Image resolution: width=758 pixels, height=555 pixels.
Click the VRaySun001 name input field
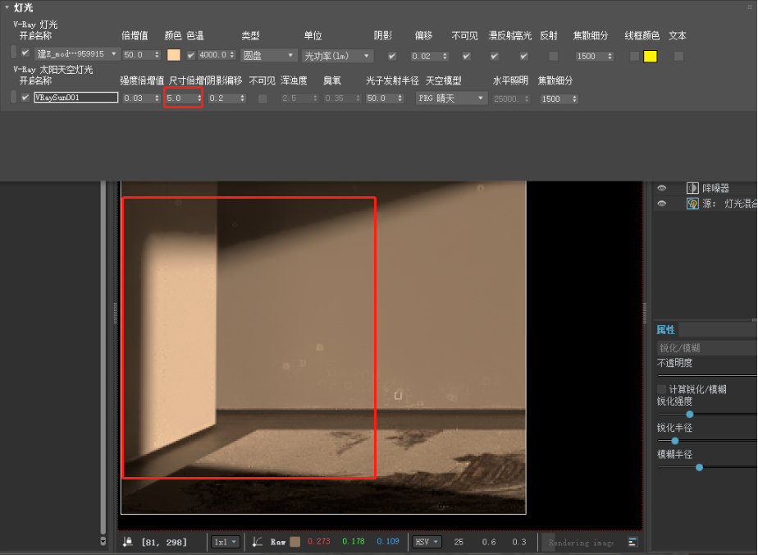click(74, 97)
